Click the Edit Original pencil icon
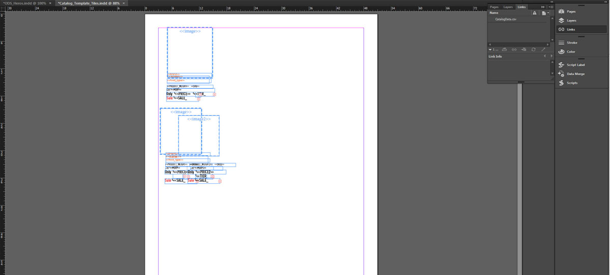 [x=543, y=50]
